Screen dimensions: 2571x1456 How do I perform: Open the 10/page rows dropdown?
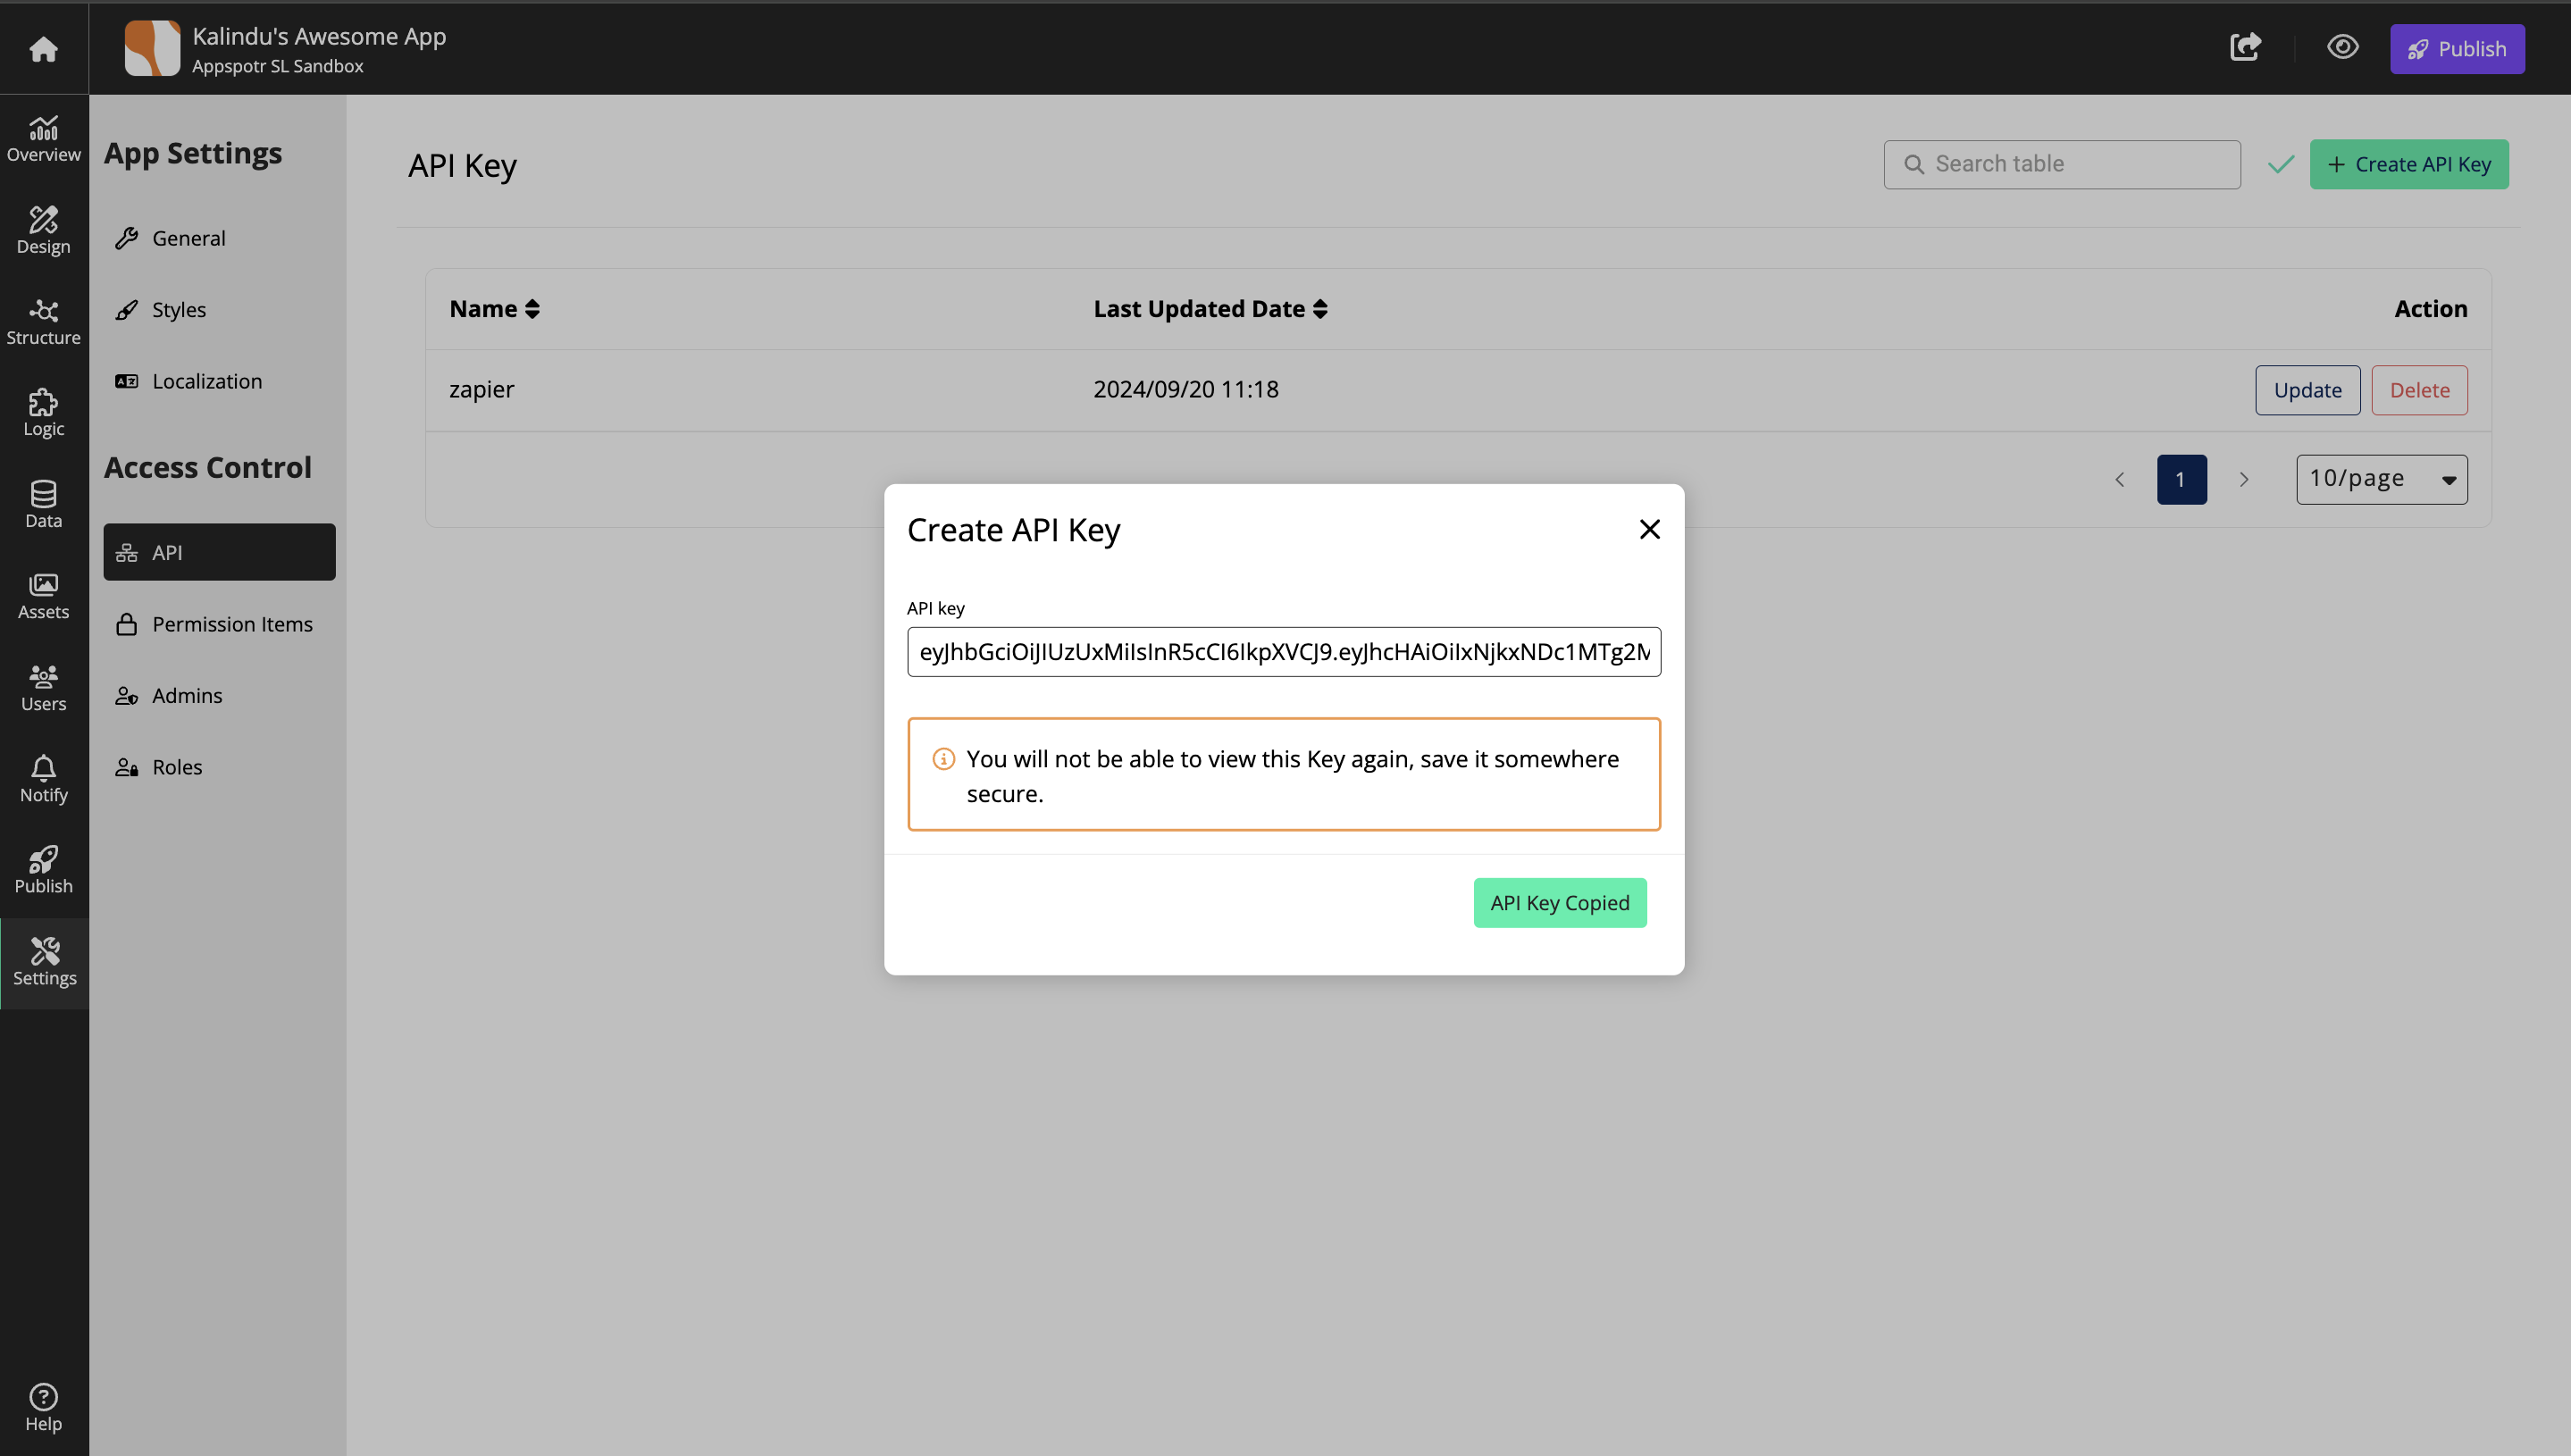(2381, 480)
